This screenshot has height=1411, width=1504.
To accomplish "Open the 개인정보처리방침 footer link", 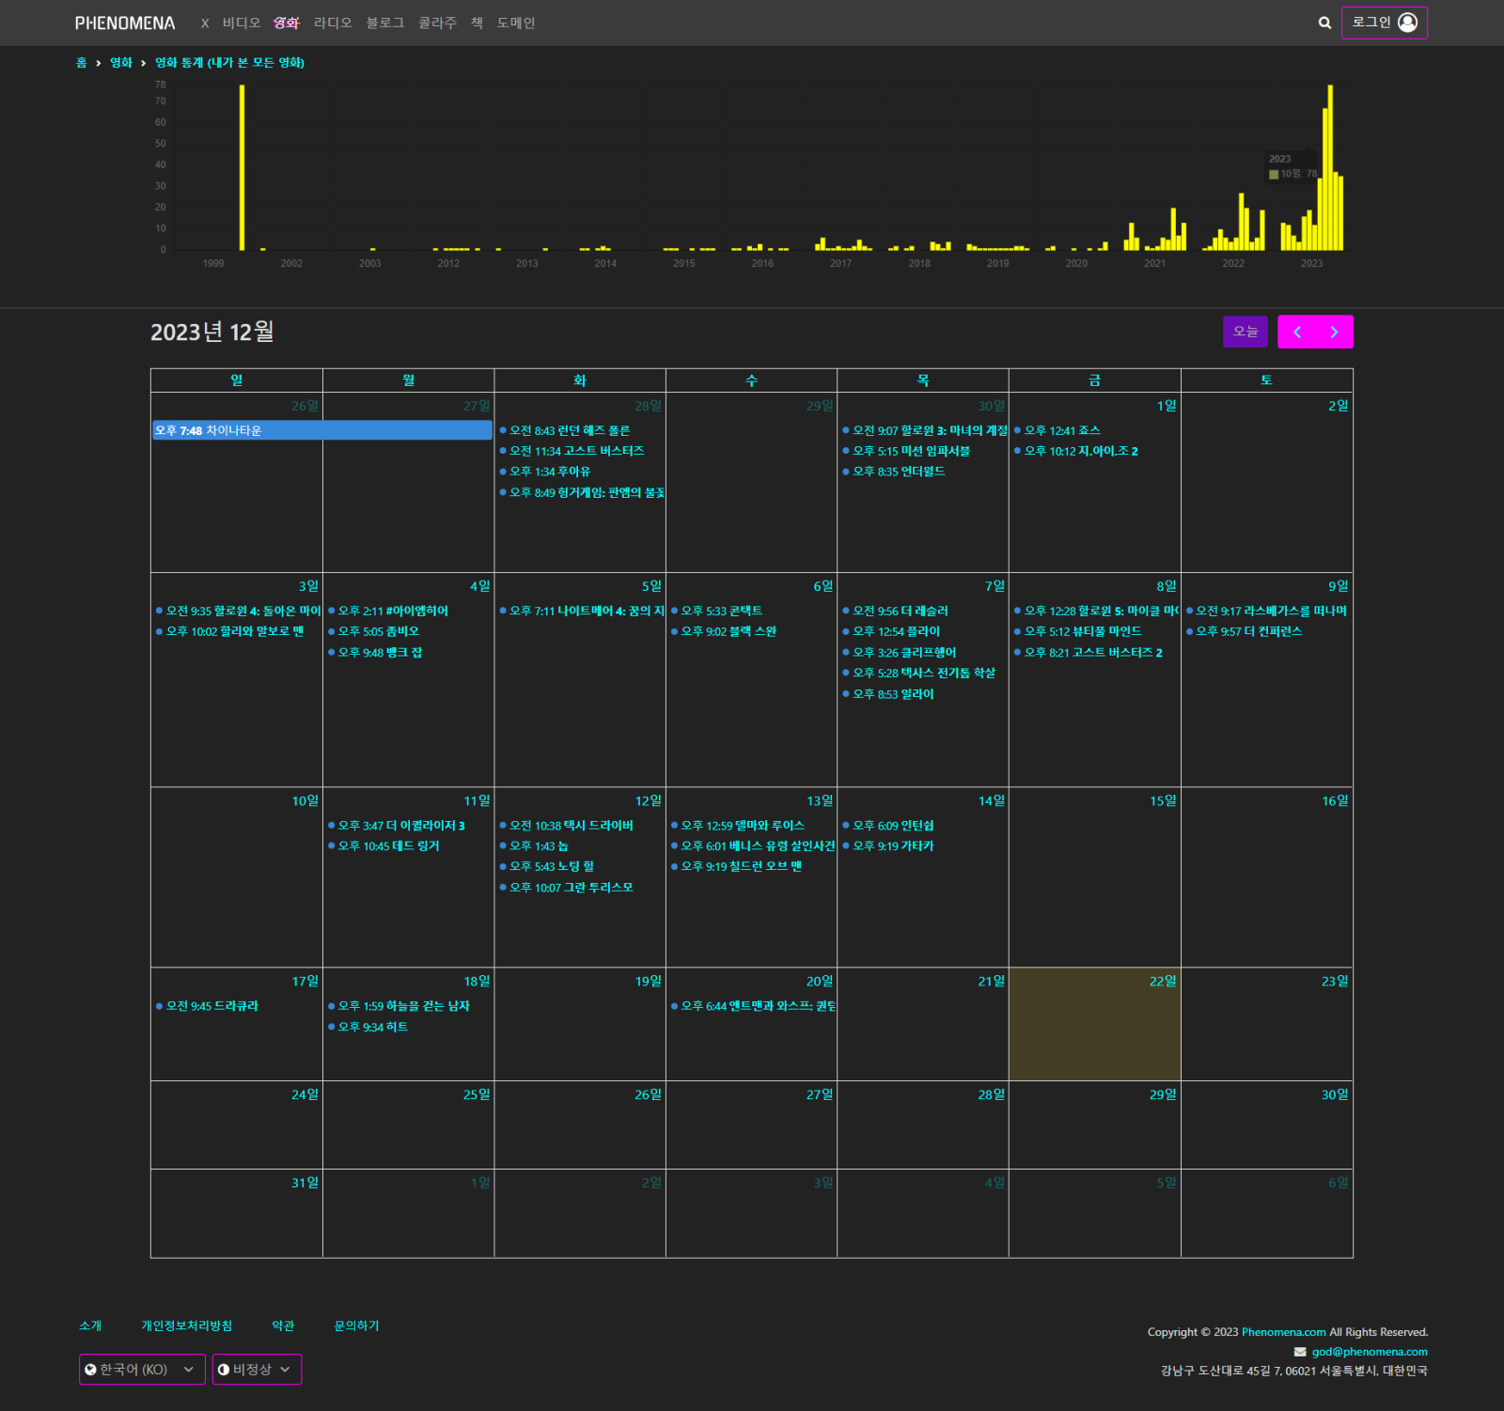I will coord(186,1326).
